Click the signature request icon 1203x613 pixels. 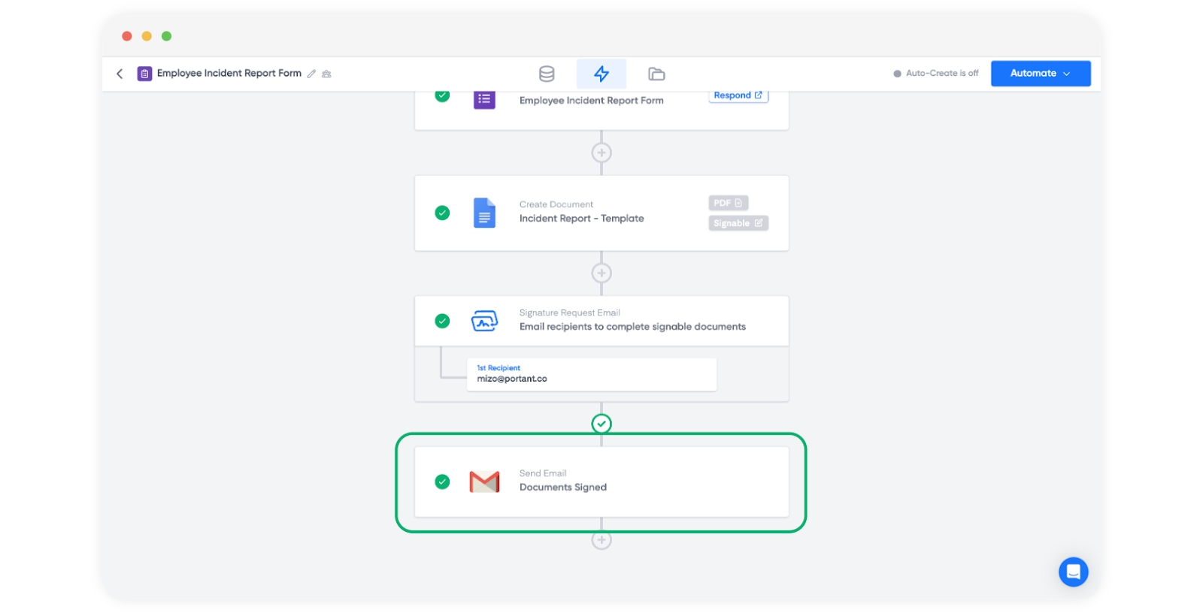click(484, 322)
